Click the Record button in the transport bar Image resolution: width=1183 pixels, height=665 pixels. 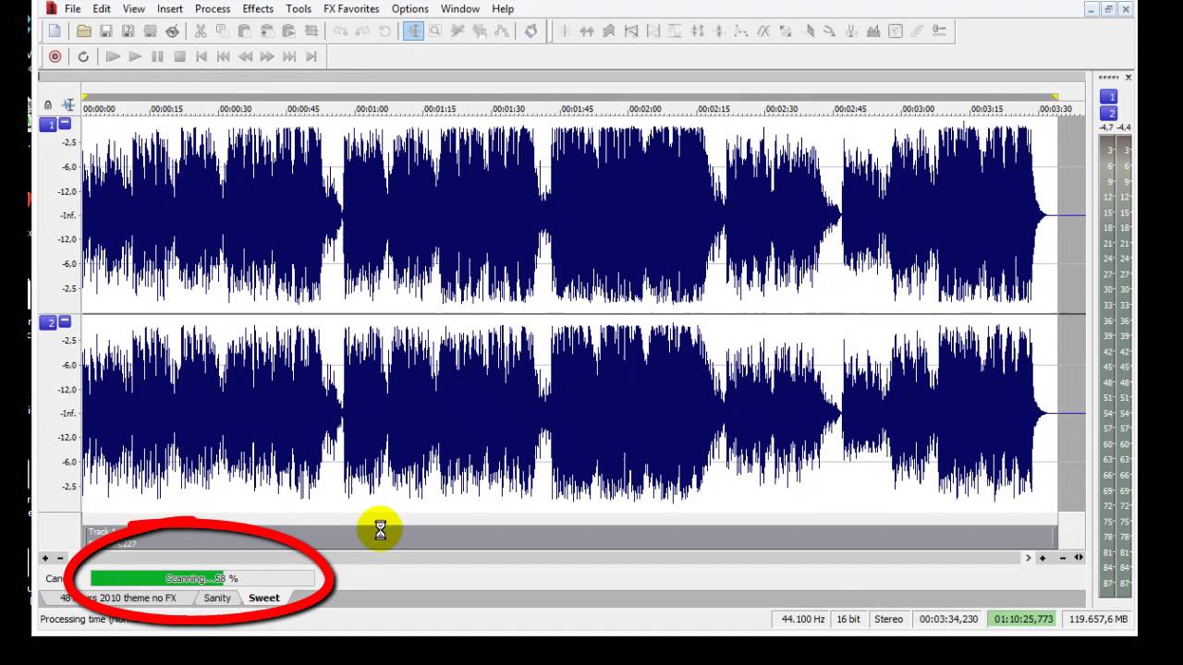pos(55,56)
